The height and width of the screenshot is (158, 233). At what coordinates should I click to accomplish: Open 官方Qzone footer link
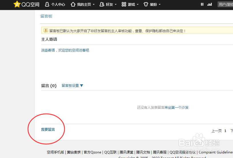[93, 152]
